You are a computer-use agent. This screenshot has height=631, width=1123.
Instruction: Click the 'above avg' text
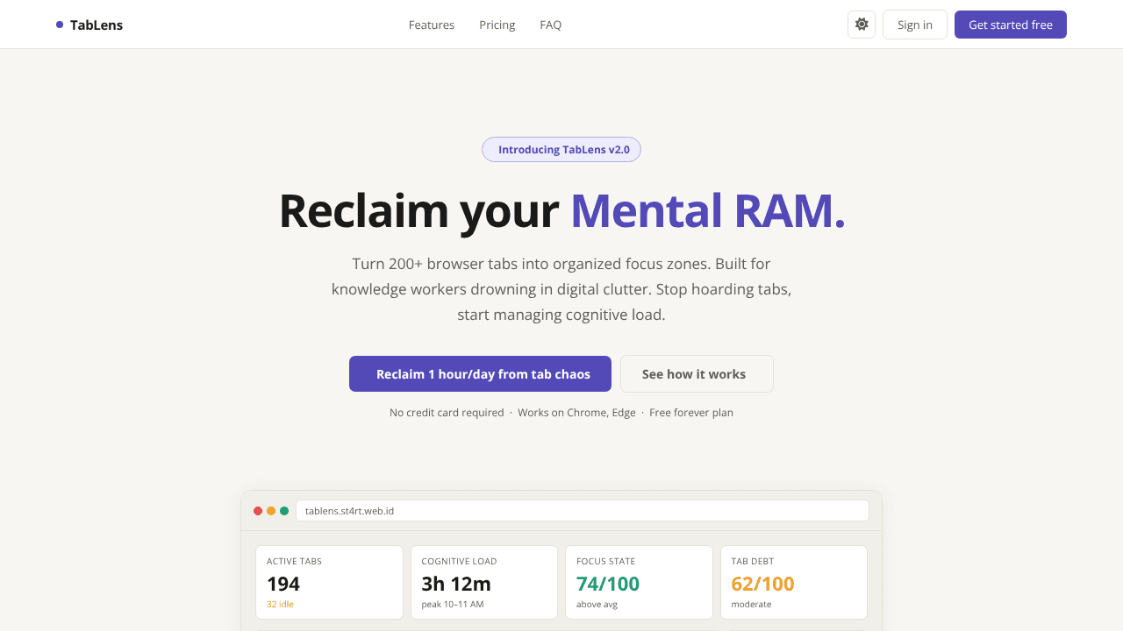click(x=597, y=605)
